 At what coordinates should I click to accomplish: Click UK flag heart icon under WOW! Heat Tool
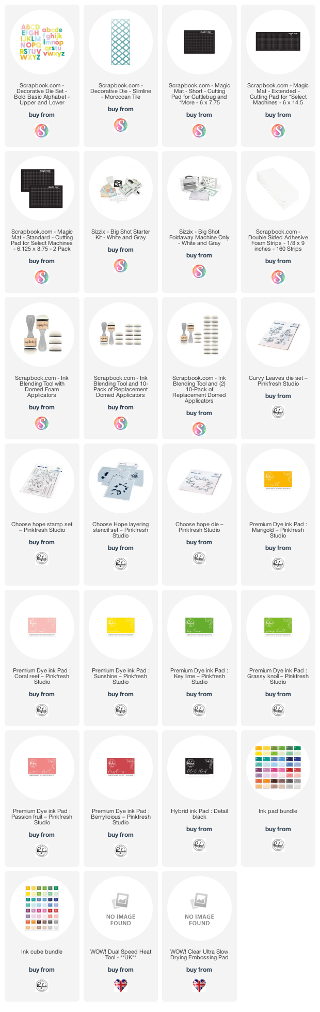(121, 985)
